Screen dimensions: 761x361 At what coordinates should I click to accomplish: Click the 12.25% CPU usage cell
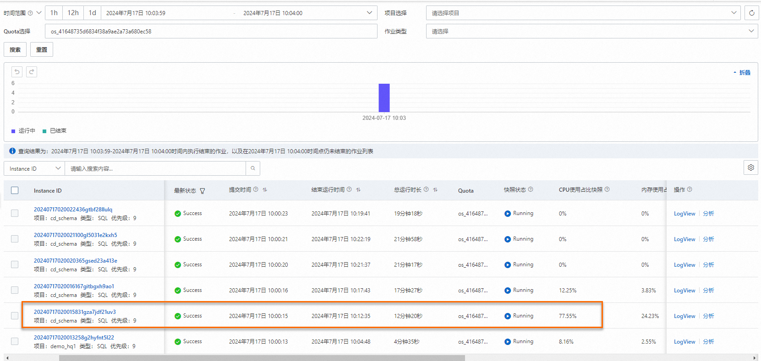tap(568, 291)
